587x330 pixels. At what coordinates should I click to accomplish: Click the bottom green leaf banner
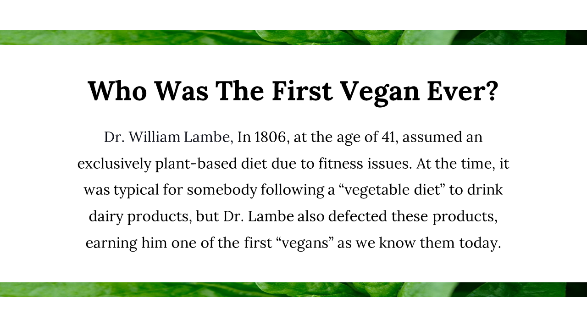coord(293,290)
